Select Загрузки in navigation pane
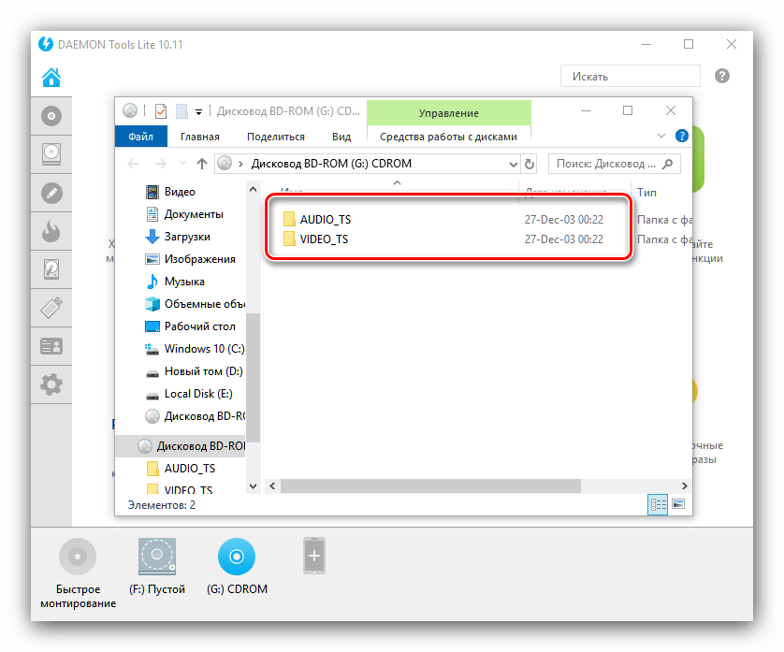Viewport: 784px width, 652px height. pos(186,237)
